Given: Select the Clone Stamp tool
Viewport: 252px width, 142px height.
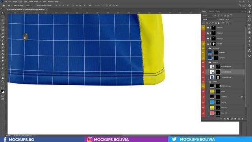Looking at the screenshot, I should (3, 44).
